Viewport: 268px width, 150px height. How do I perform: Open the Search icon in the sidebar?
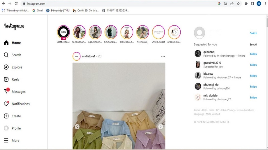tap(6, 55)
